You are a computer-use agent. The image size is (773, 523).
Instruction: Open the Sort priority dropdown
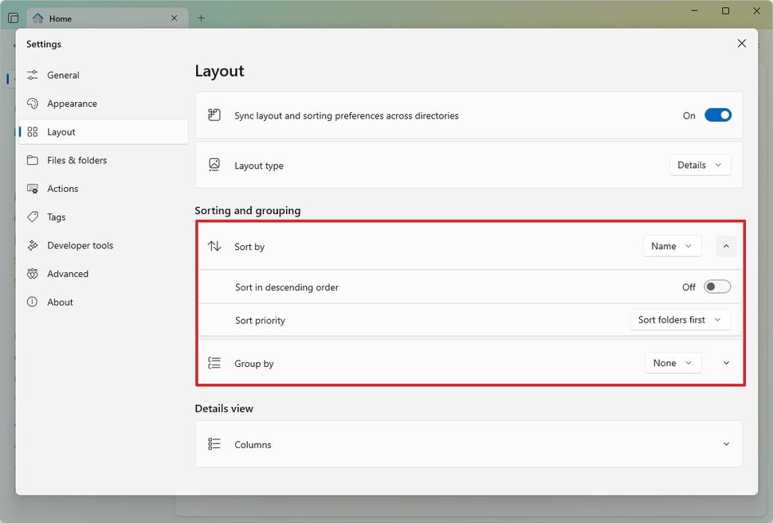click(681, 319)
